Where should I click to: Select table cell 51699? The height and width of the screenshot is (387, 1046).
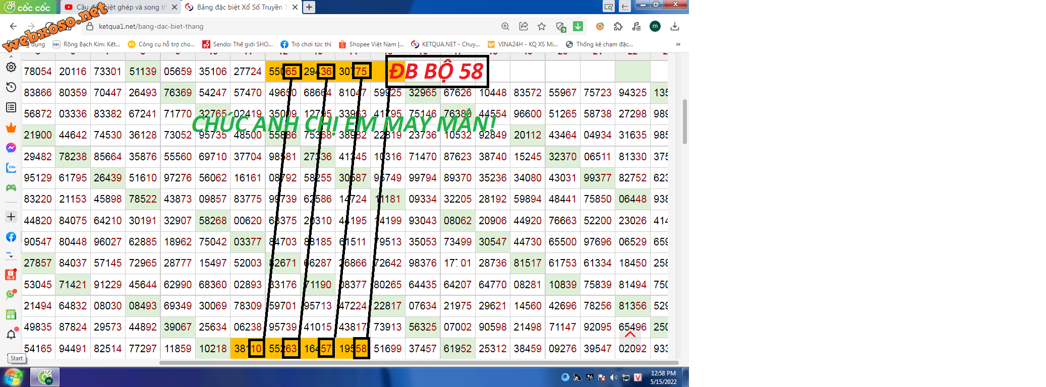[387, 349]
